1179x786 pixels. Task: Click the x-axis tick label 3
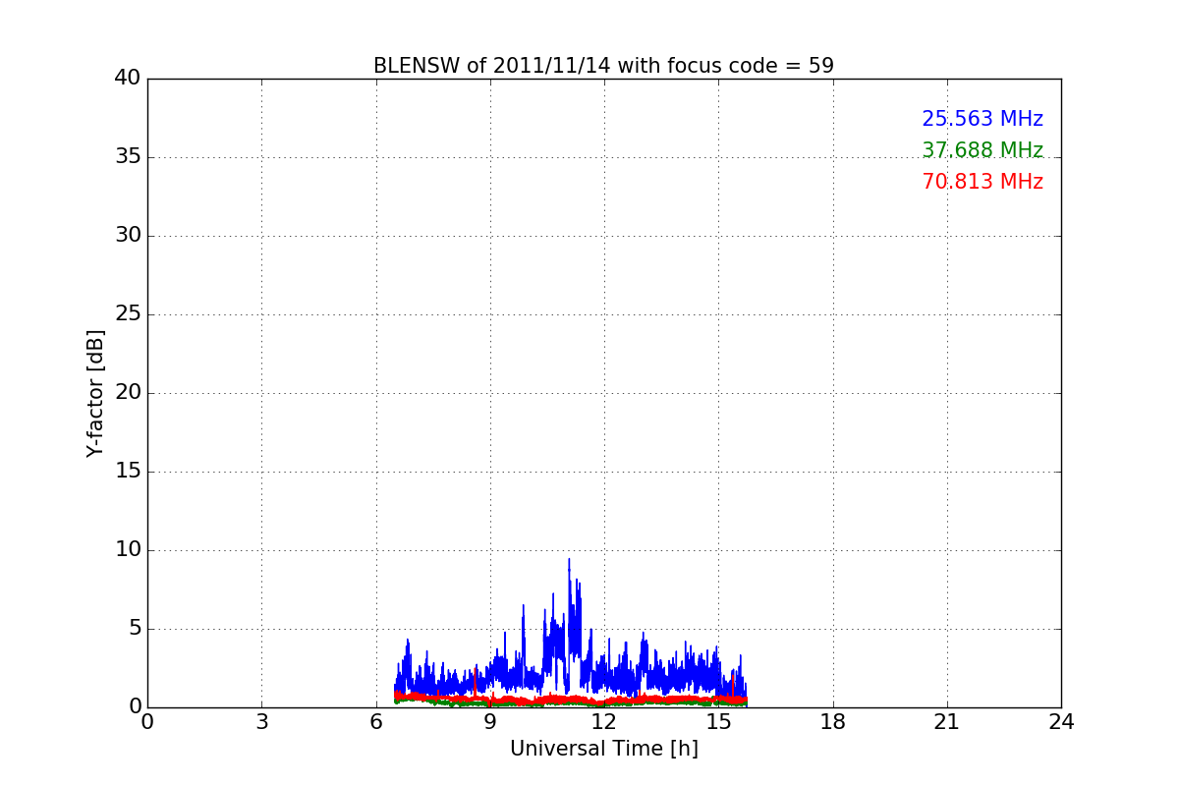point(261,722)
